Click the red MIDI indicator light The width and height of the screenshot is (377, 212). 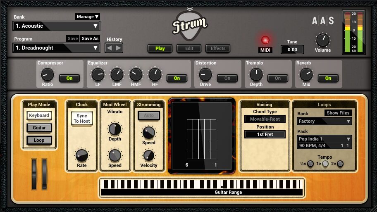[x=265, y=40]
